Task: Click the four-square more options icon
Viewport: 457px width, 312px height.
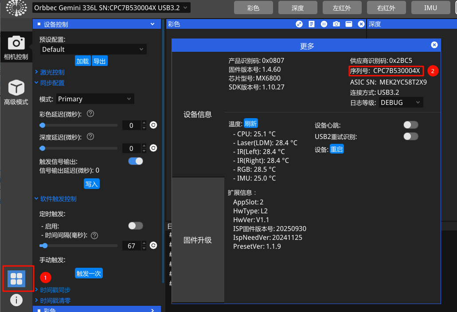Action: [x=17, y=278]
